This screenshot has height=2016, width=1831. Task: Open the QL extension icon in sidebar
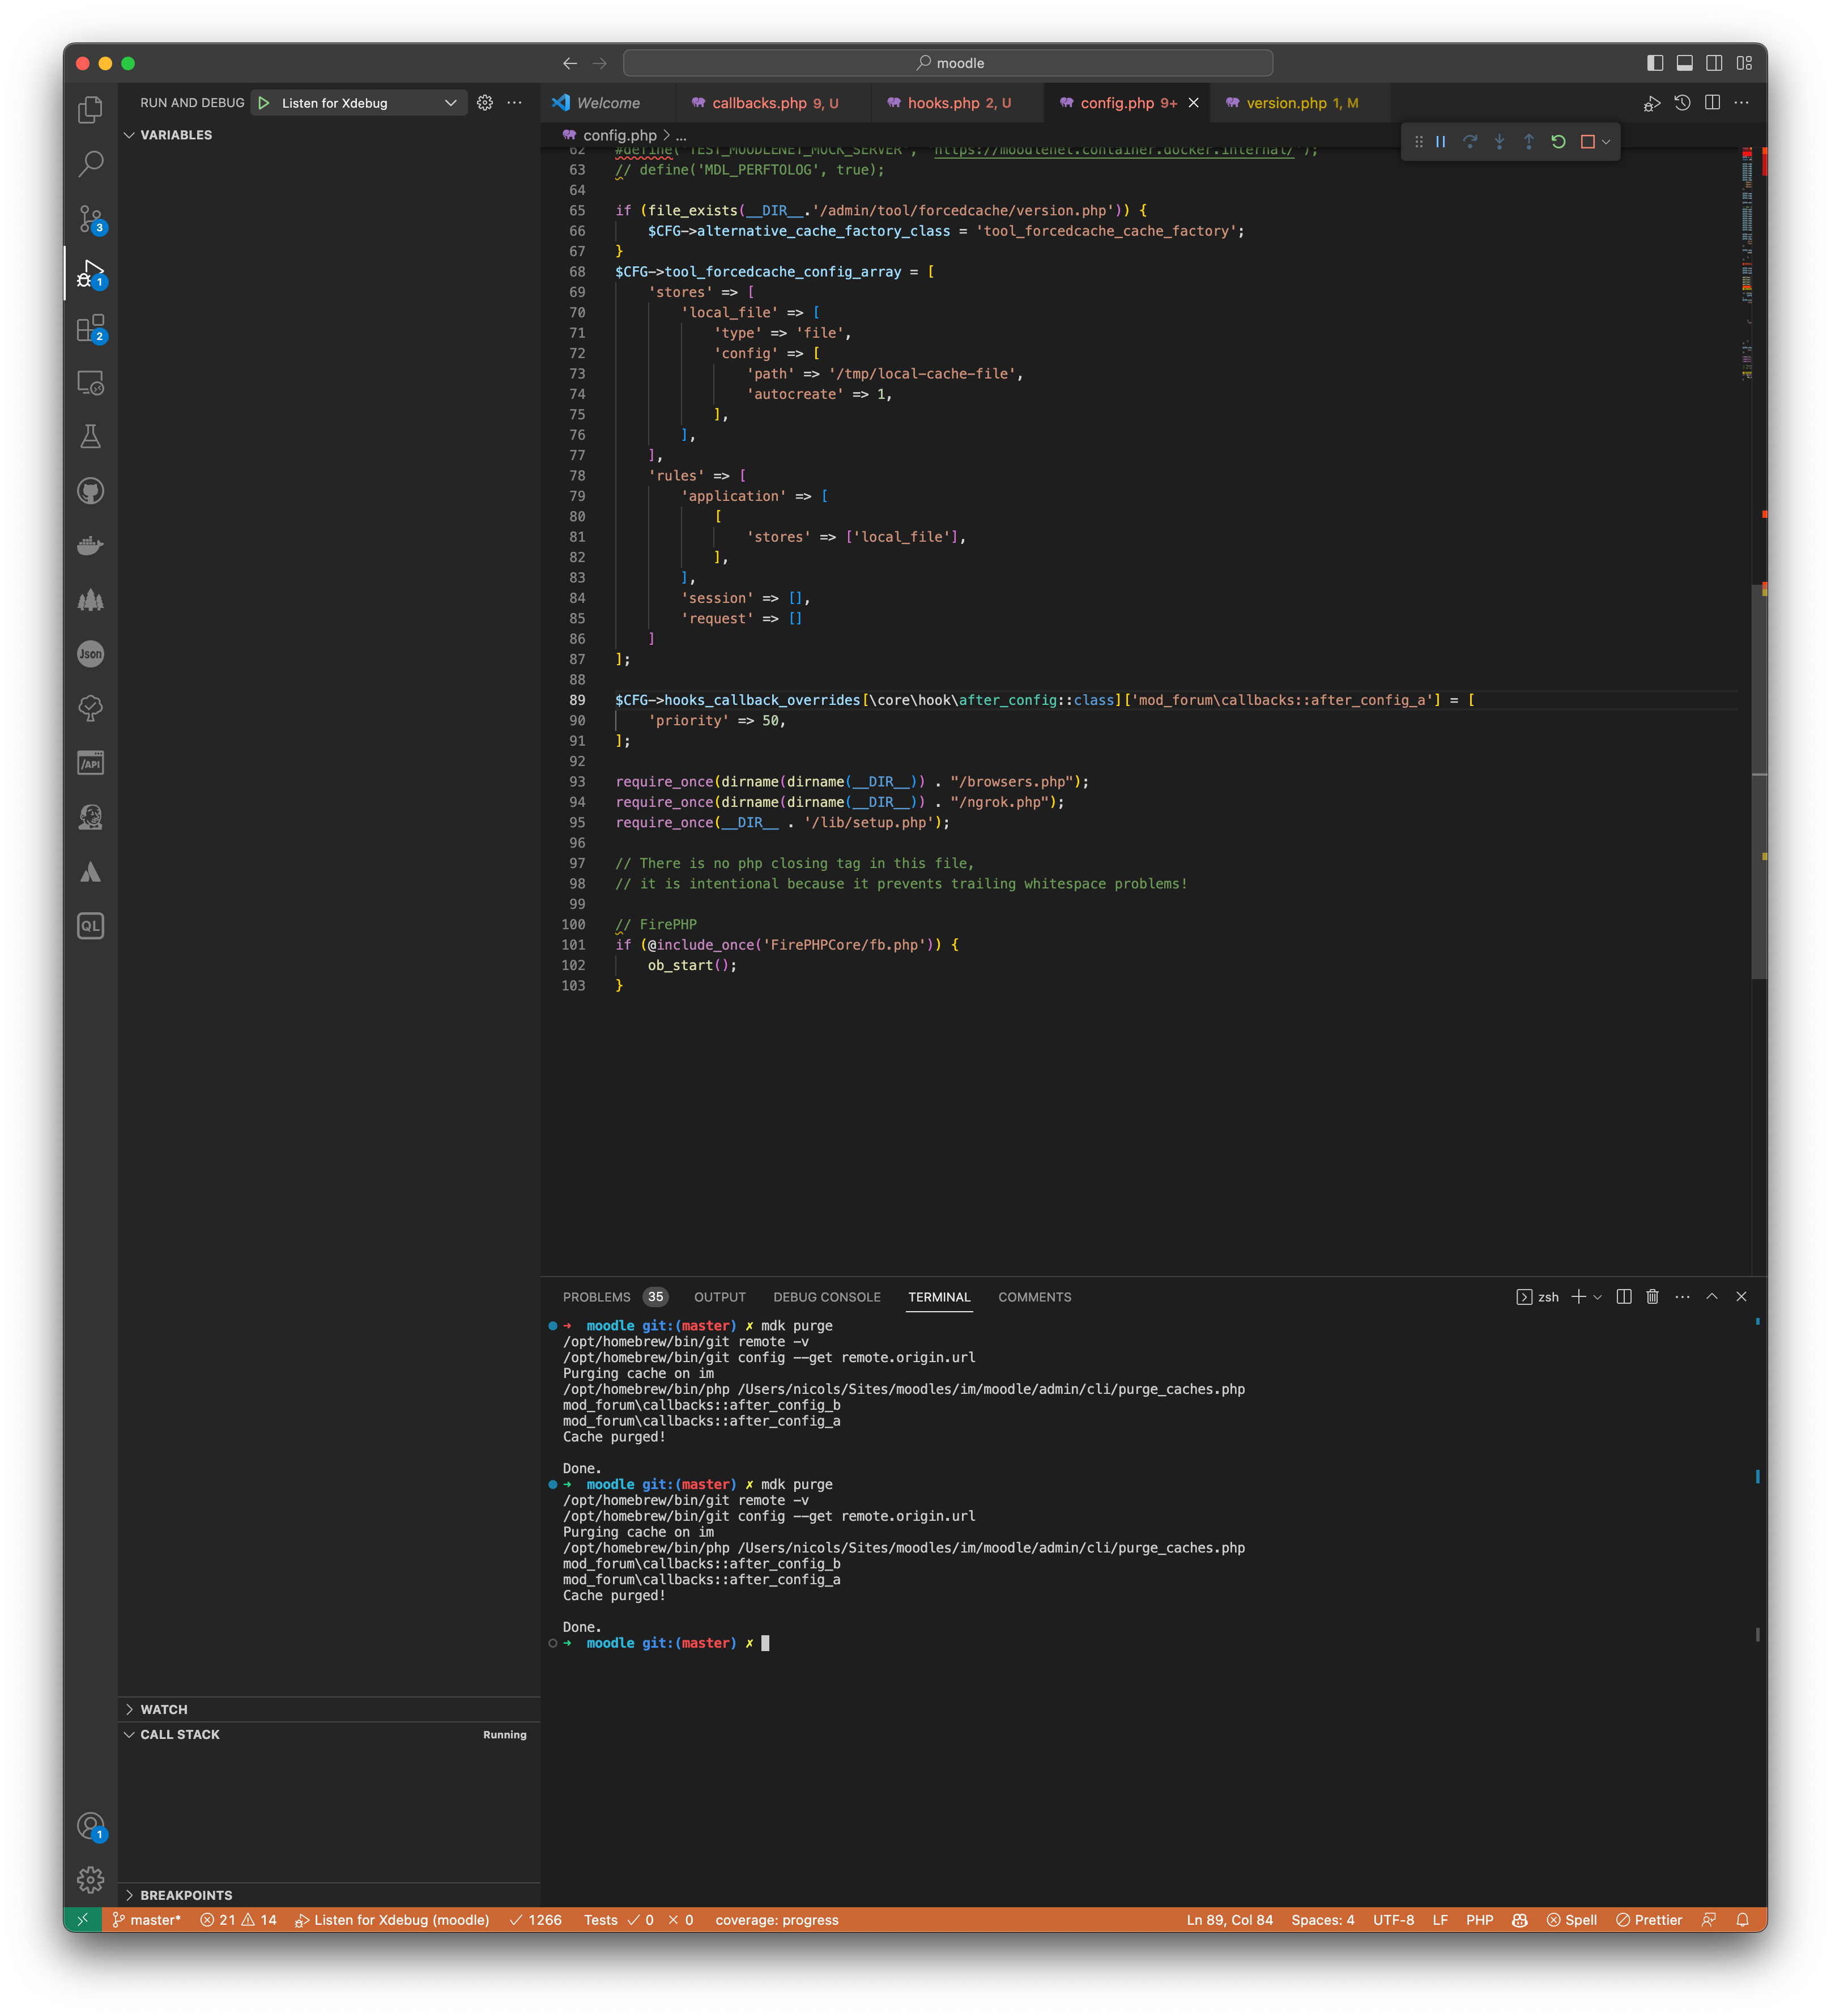(x=90, y=926)
